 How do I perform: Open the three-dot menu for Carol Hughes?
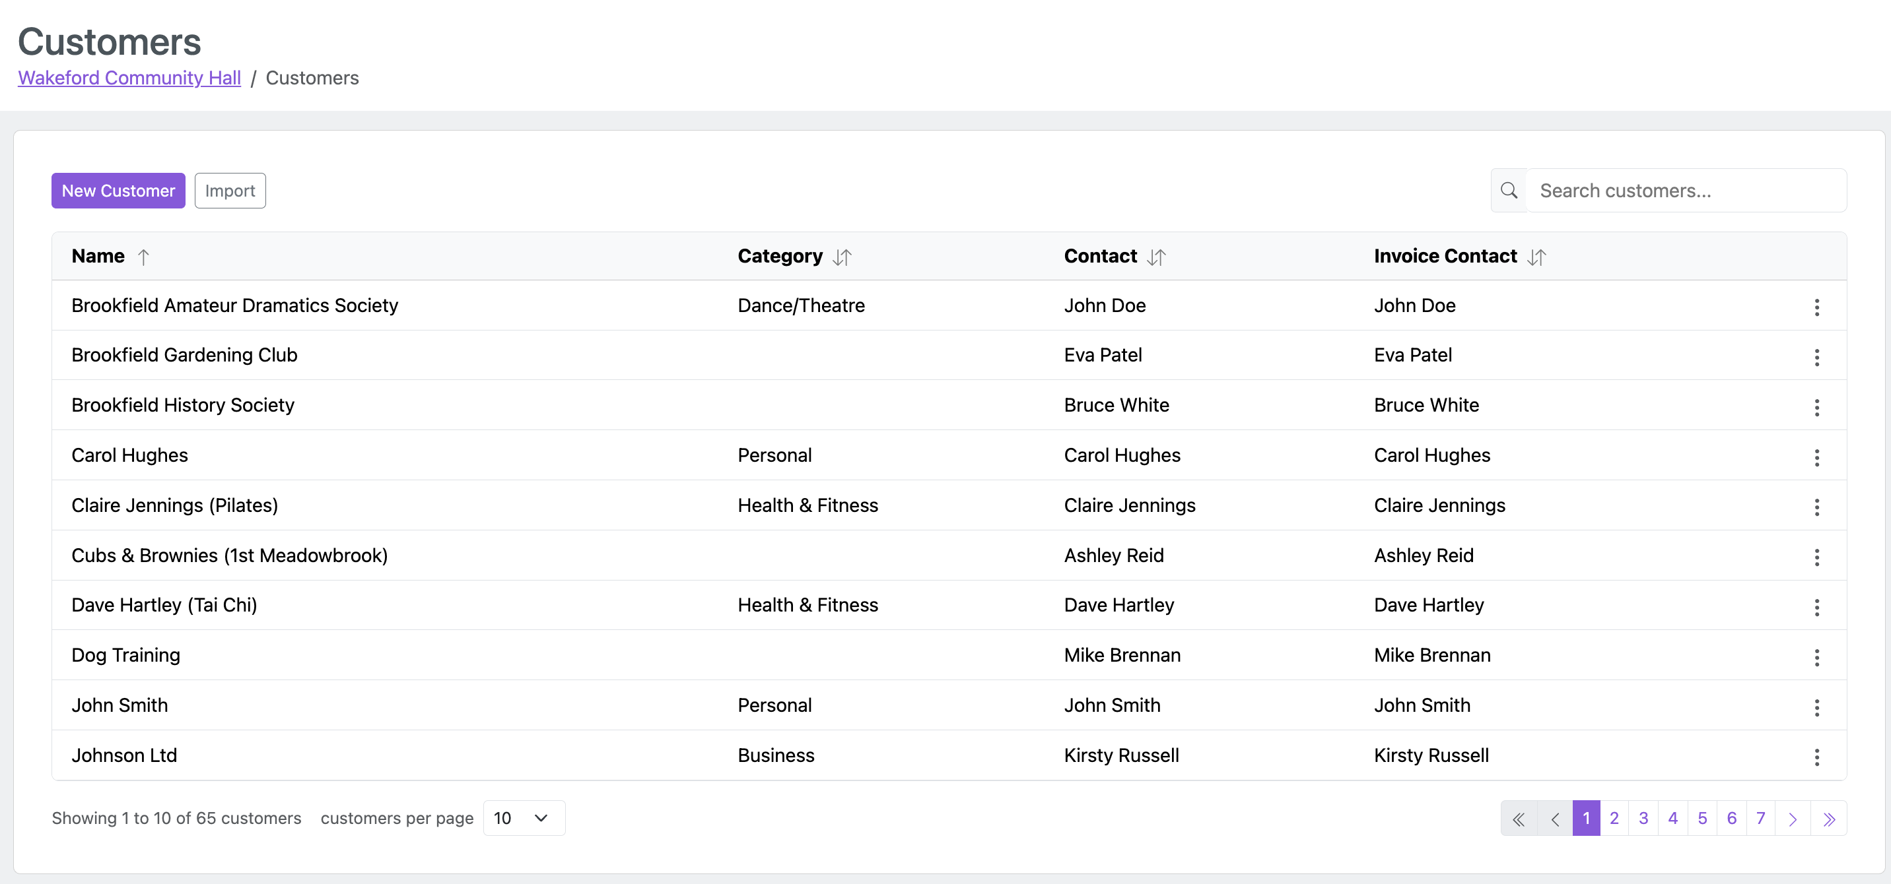[x=1816, y=457]
